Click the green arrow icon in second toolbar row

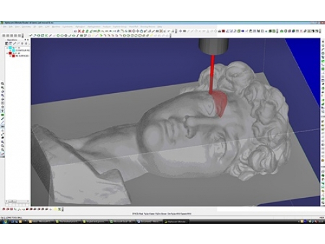(101, 36)
